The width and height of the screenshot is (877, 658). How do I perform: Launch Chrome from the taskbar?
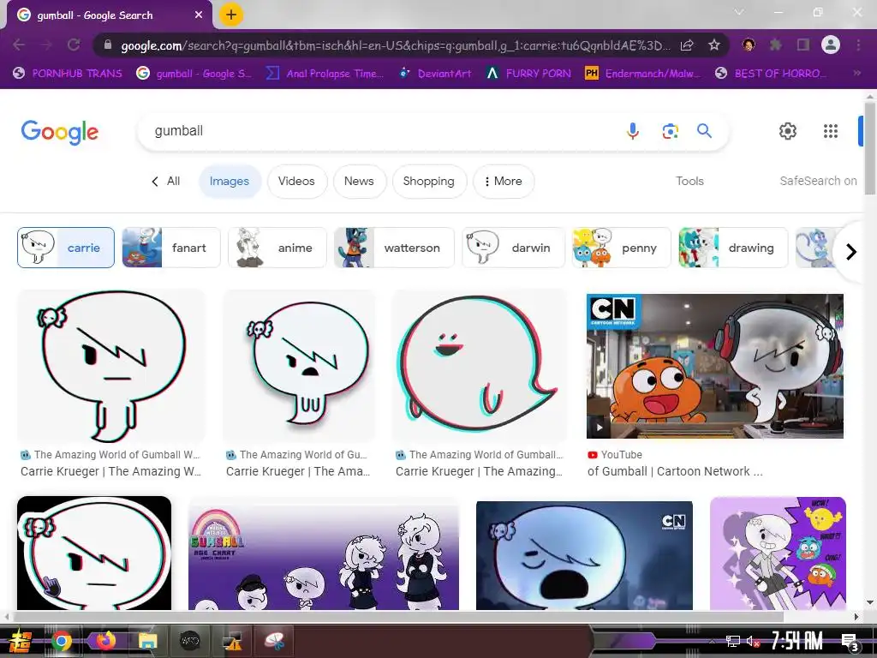pyautogui.click(x=62, y=641)
